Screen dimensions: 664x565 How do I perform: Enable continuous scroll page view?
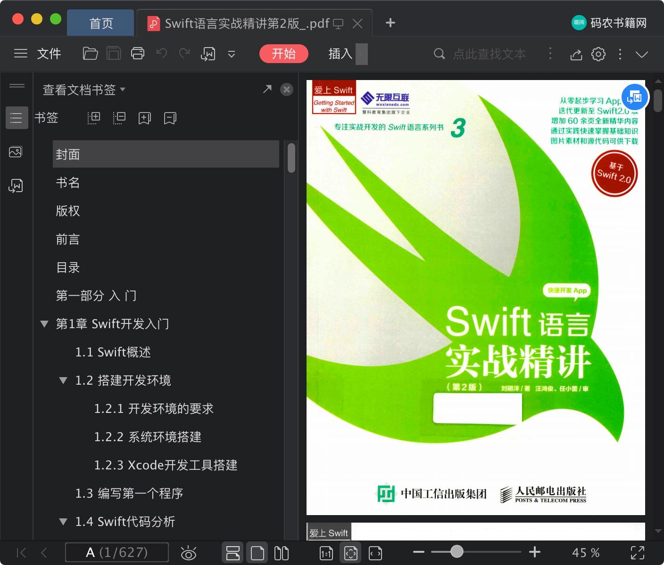tap(232, 552)
